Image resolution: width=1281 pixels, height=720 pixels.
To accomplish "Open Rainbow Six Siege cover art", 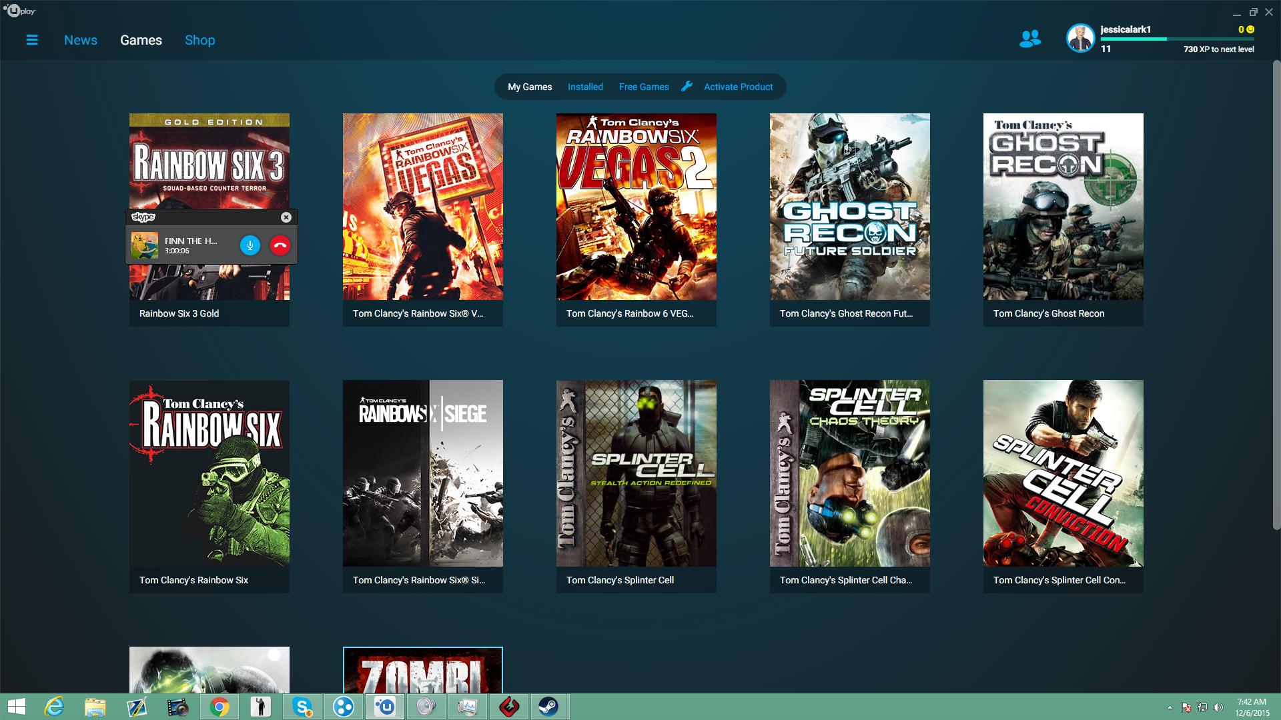I will click(423, 473).
